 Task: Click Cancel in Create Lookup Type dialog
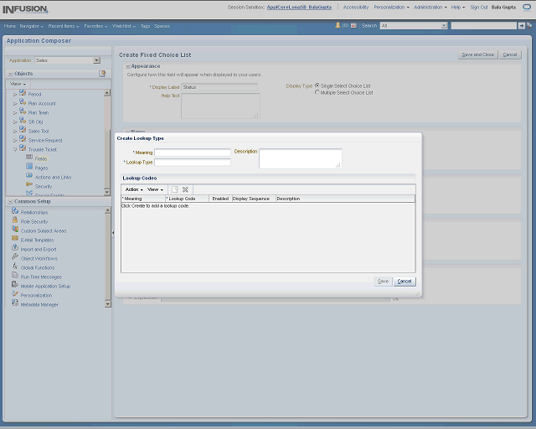[x=405, y=282]
